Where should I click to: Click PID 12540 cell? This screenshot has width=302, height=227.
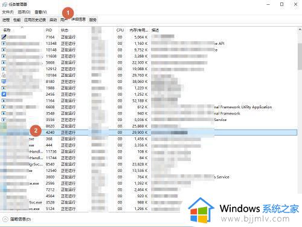tap(51, 171)
